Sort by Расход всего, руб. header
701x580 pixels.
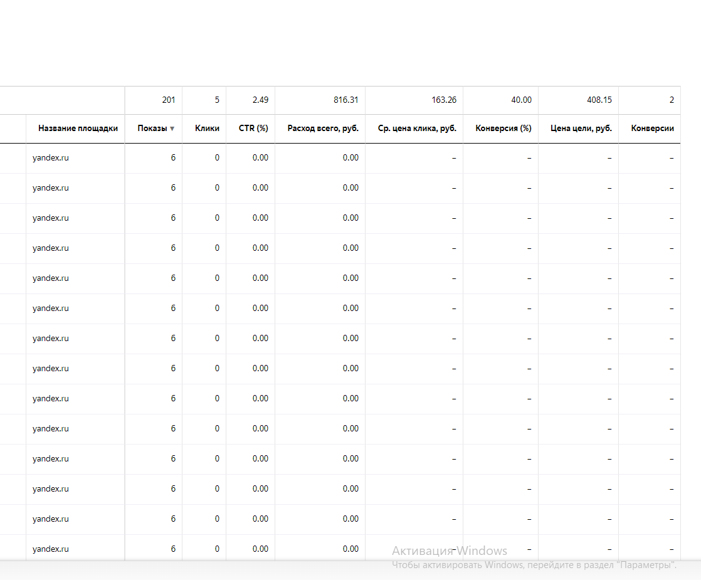click(323, 129)
